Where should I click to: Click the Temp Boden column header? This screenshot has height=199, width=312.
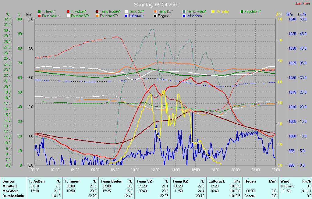pyautogui.click(x=112, y=181)
